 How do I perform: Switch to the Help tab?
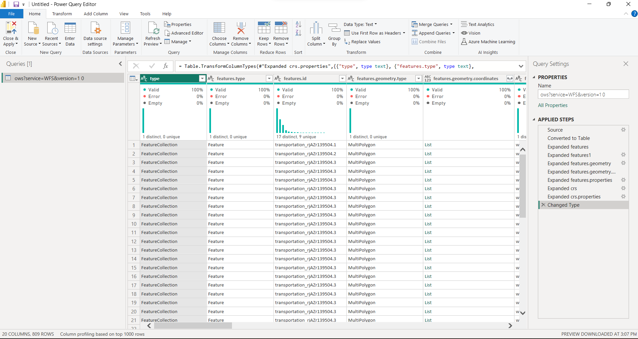pyautogui.click(x=167, y=14)
